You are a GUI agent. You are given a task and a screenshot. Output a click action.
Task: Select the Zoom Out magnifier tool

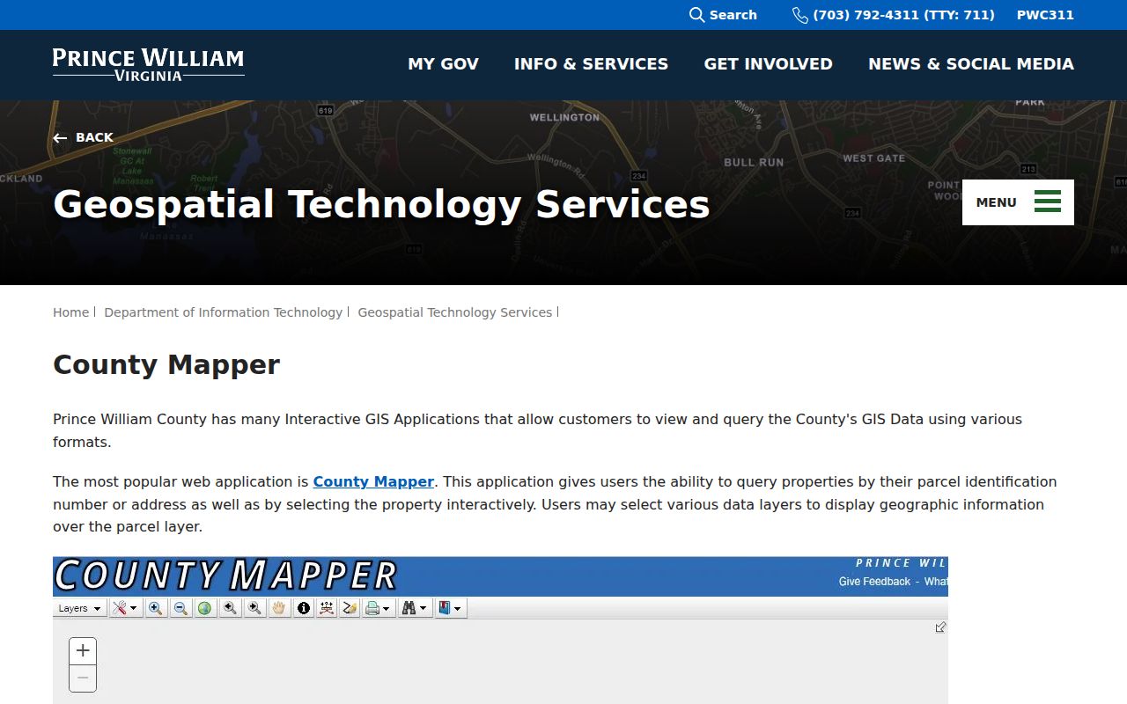(x=180, y=608)
